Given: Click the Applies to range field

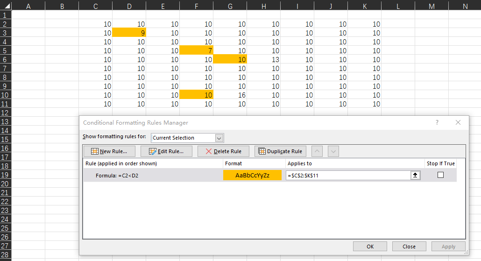Looking at the screenshot, I should pyautogui.click(x=348, y=176).
